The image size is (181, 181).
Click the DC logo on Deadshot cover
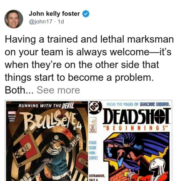pos(95,108)
